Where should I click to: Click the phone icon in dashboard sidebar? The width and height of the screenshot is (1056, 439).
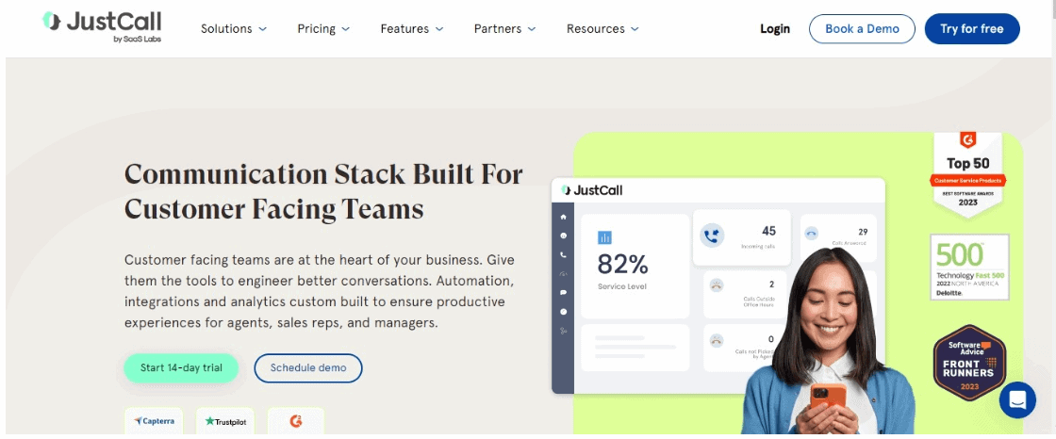tap(563, 254)
